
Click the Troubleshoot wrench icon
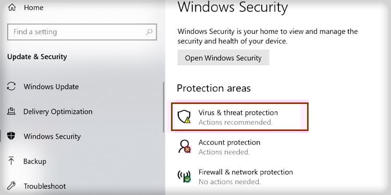(11, 186)
